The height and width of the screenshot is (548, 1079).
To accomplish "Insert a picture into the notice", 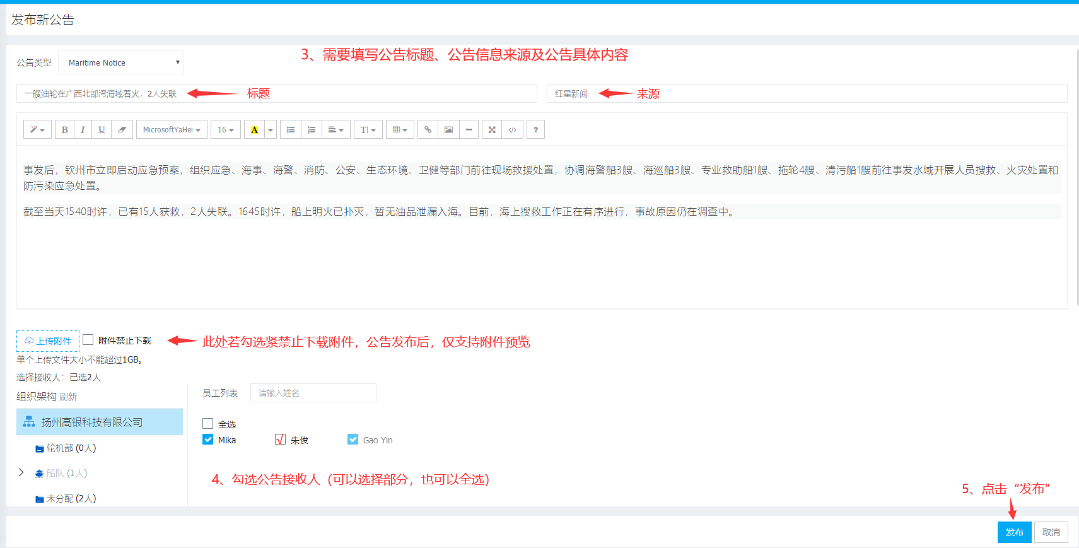I will 448,129.
